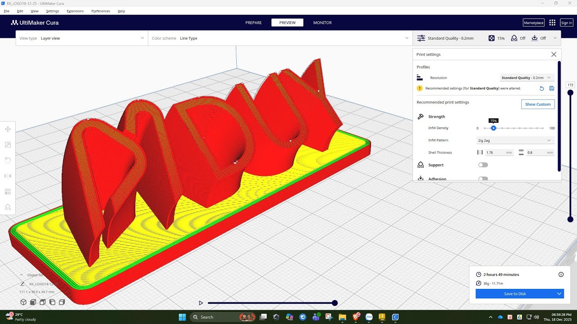Select the Support Blocker tool
The width and height of the screenshot is (577, 324).
coord(8,207)
